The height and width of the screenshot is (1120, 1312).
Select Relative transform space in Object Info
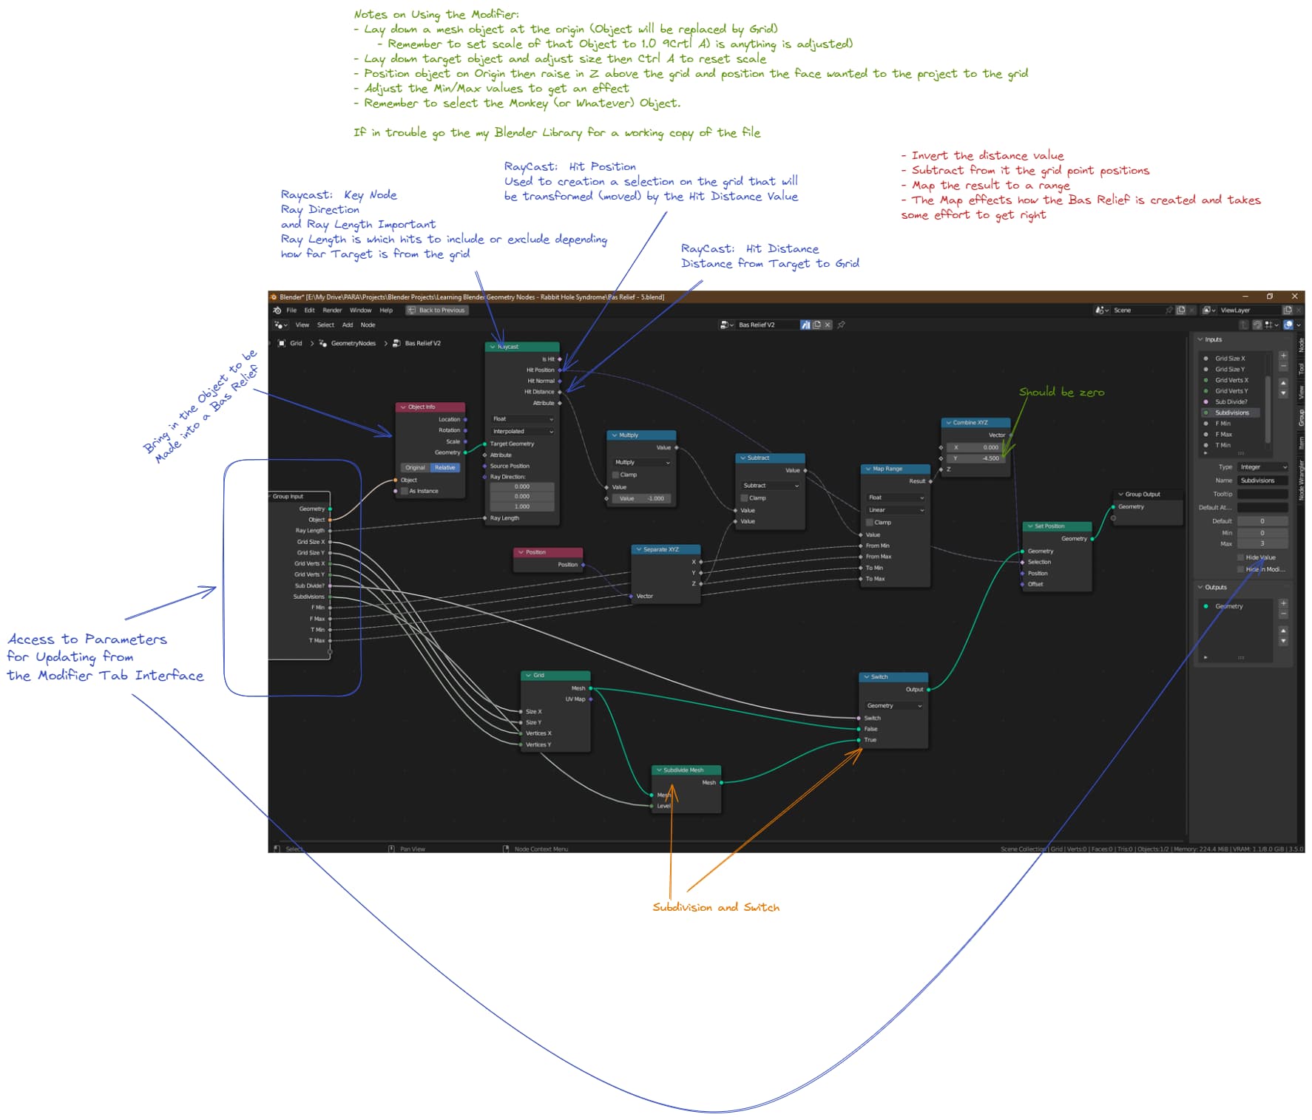pyautogui.click(x=445, y=467)
